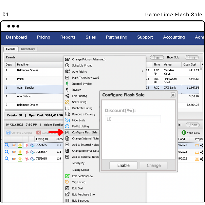Toggle the OFF switch in Adam Sandler listing bar
The width and height of the screenshot is (205, 205).
tap(192, 125)
